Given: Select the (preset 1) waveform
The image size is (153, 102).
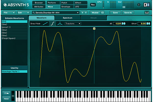Looking at the screenshot, I should tap(15, 27).
